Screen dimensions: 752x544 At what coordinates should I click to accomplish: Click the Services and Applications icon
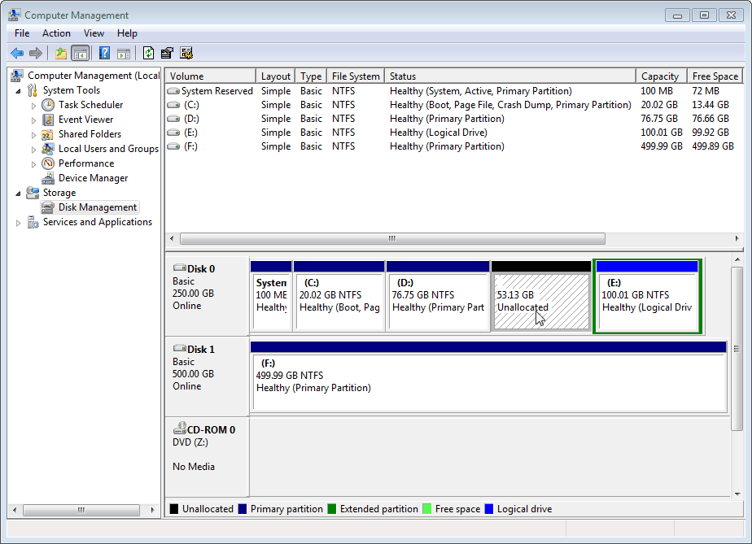coord(33,222)
